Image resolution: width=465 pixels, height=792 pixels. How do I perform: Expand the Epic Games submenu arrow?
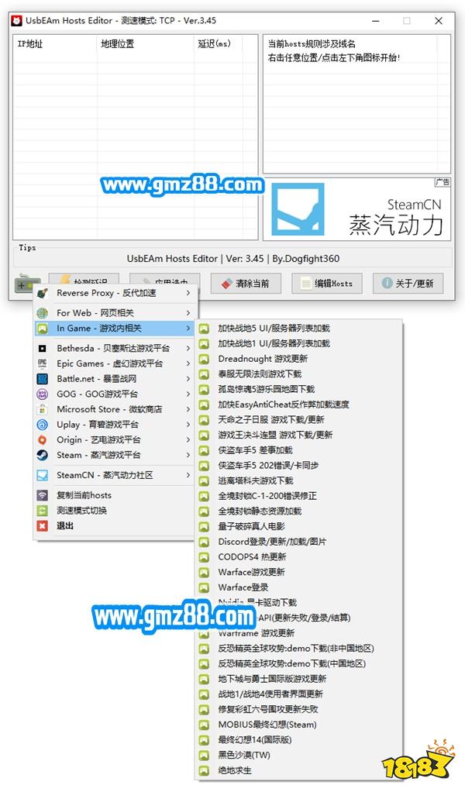point(188,363)
